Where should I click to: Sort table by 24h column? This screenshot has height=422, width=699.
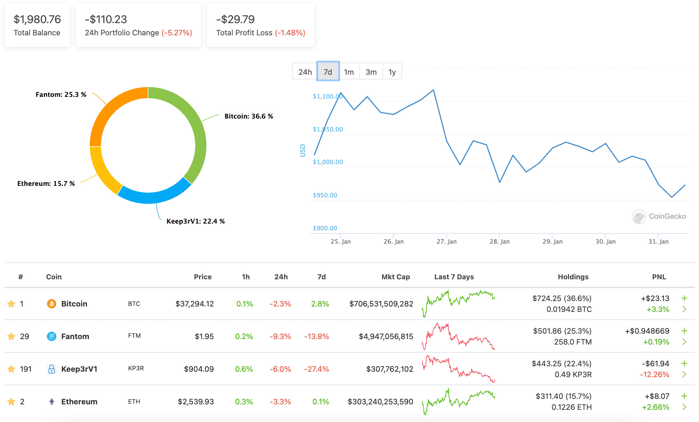[281, 277]
